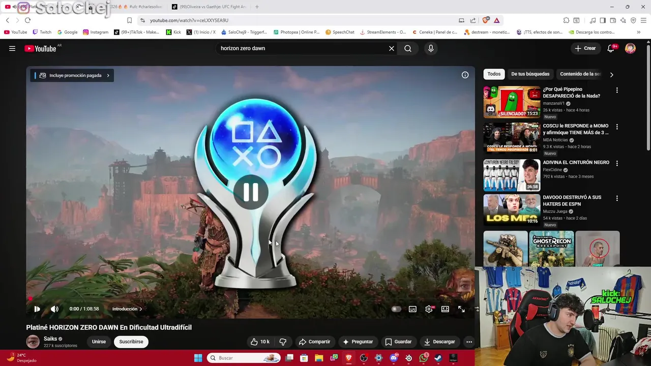
Task: Open the Crear upload menu
Action: [585, 48]
